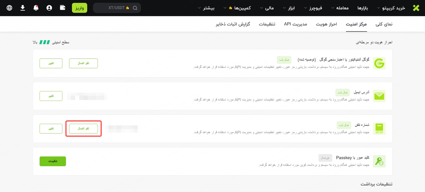425x192 pixels.
Task: Click the download app icon
Action: coord(23,8)
